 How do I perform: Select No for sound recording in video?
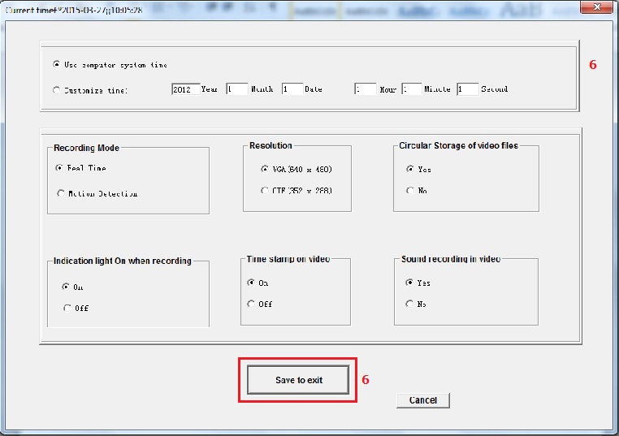click(410, 304)
